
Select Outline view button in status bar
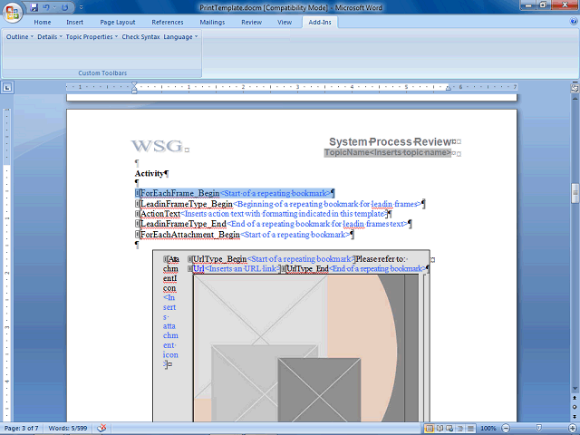click(460, 429)
